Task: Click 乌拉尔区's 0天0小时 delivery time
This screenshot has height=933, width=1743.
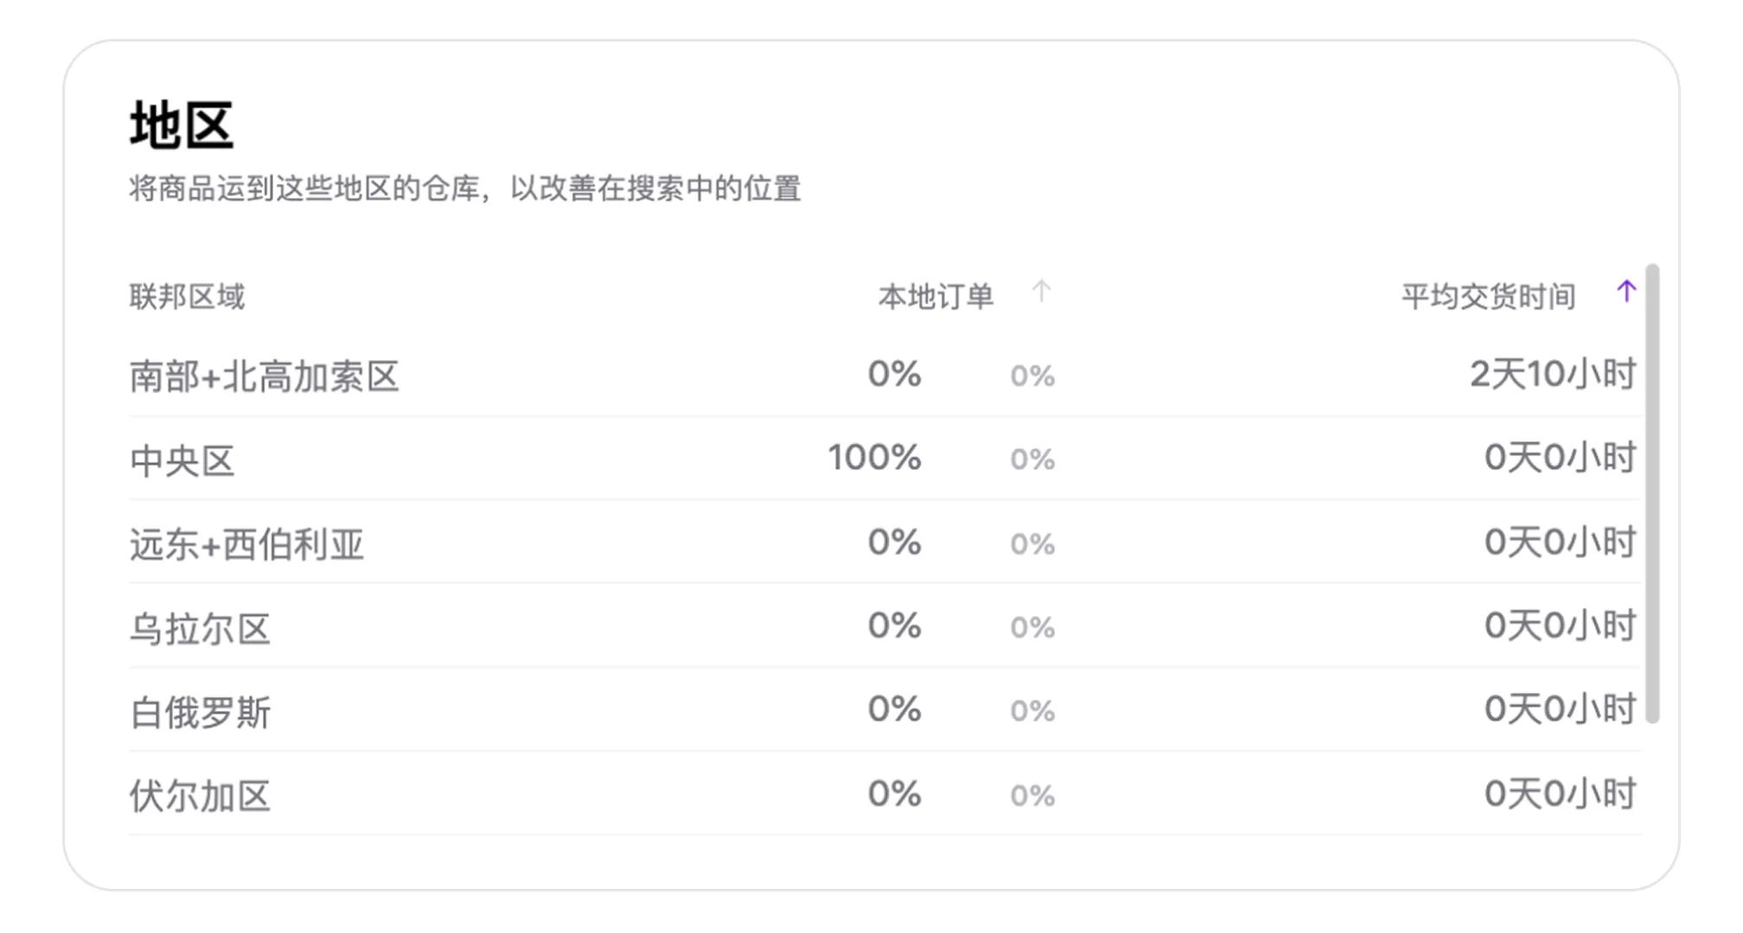Action: point(1560,625)
